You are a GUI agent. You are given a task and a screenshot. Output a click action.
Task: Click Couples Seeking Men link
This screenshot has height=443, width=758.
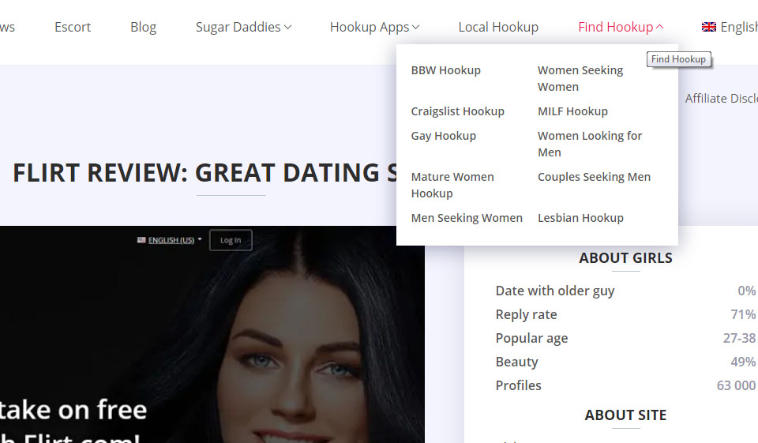click(x=594, y=177)
